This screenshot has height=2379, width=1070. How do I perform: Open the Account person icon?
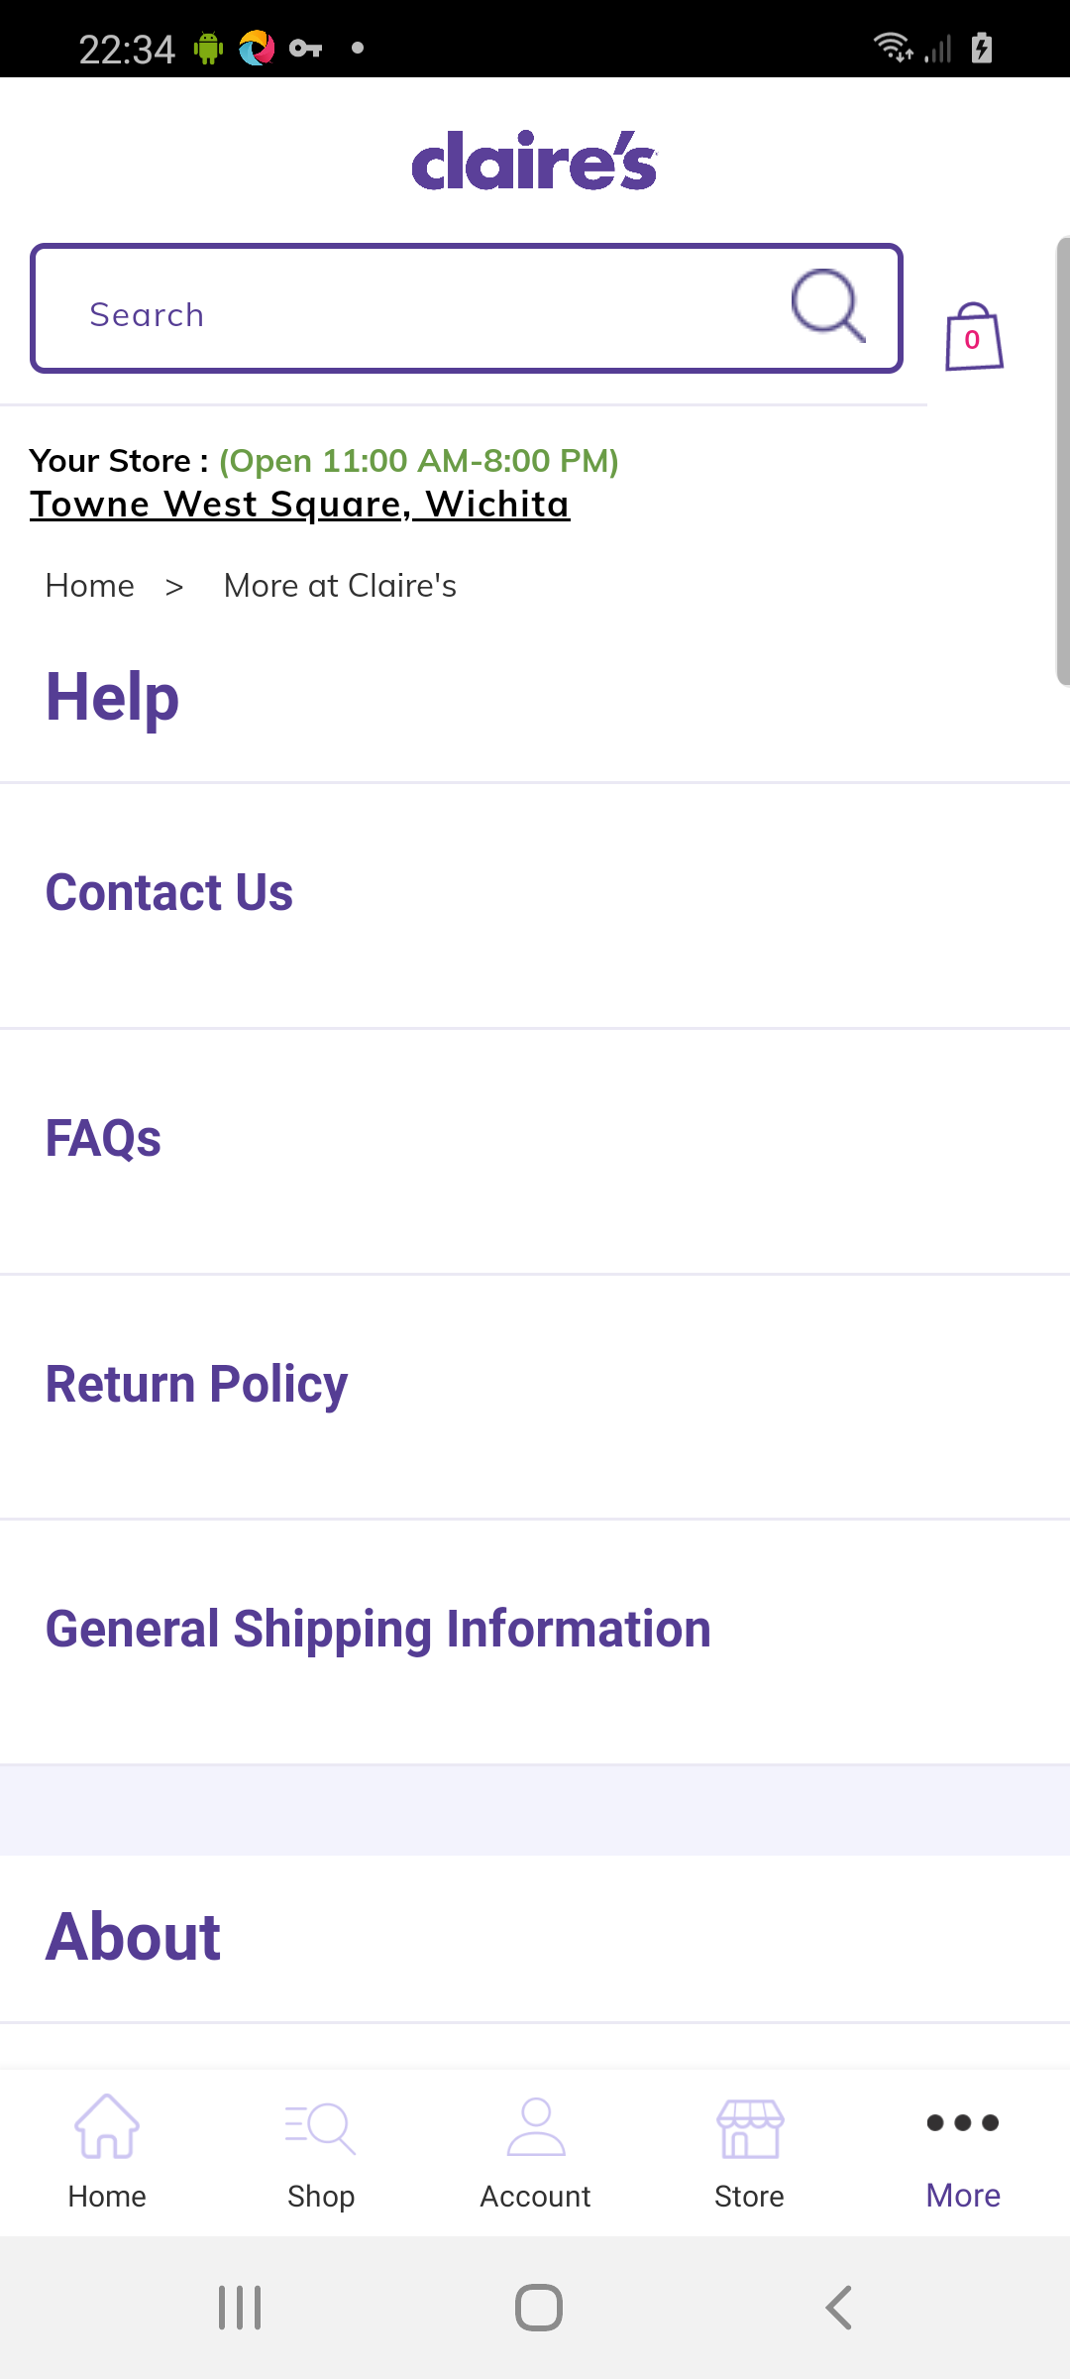click(535, 2126)
